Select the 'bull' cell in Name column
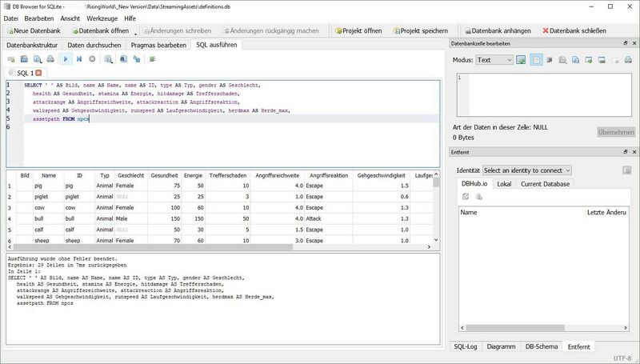Screen dimensions: 640x364 [49, 218]
